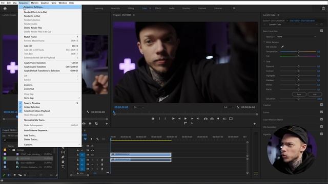
Task: Click Export Frame camera in Source monitor
Action: click(90, 124)
